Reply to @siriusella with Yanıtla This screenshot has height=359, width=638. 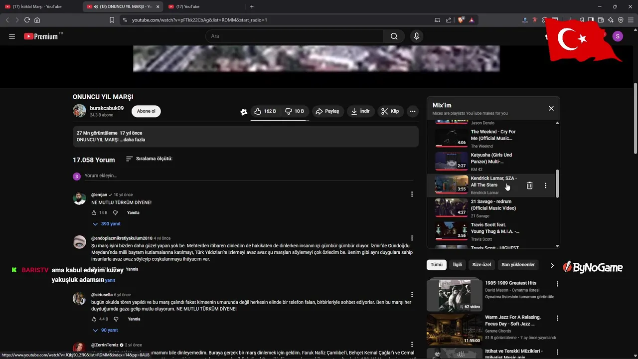(x=134, y=319)
